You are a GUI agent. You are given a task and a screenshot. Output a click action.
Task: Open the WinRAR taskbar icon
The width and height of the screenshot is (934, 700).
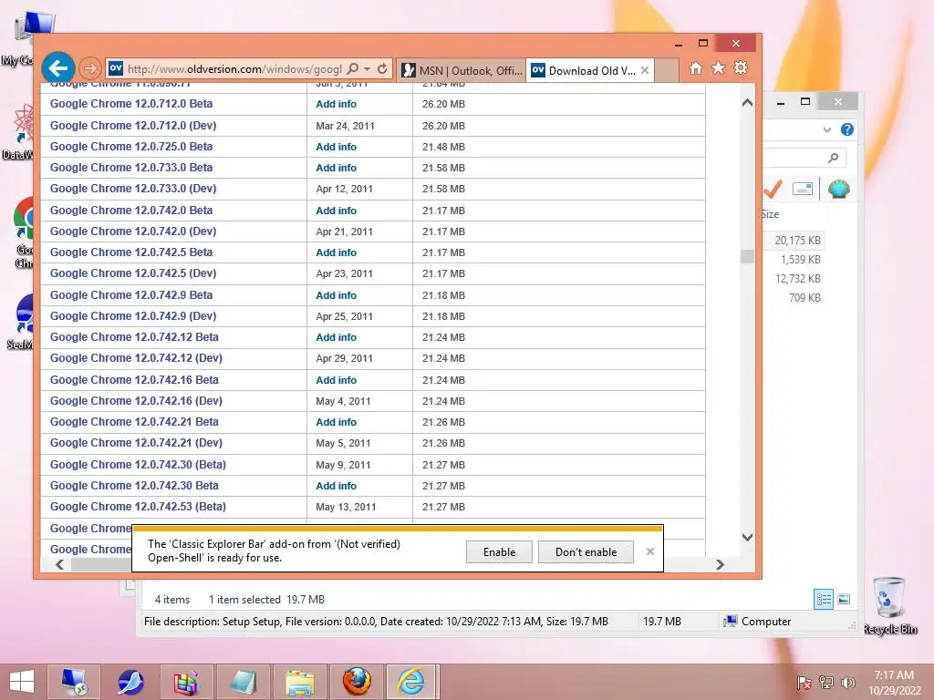[x=186, y=682]
